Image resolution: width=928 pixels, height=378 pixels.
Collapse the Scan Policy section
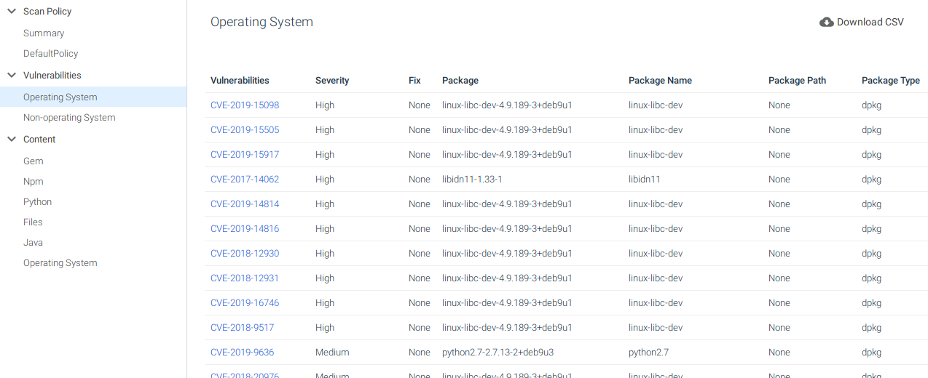(x=12, y=12)
